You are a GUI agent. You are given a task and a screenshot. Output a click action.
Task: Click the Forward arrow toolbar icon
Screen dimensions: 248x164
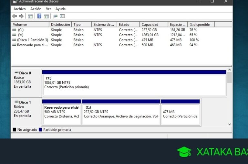(21, 16)
